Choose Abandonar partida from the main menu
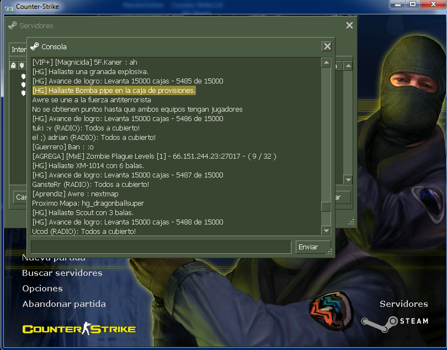 [64, 304]
